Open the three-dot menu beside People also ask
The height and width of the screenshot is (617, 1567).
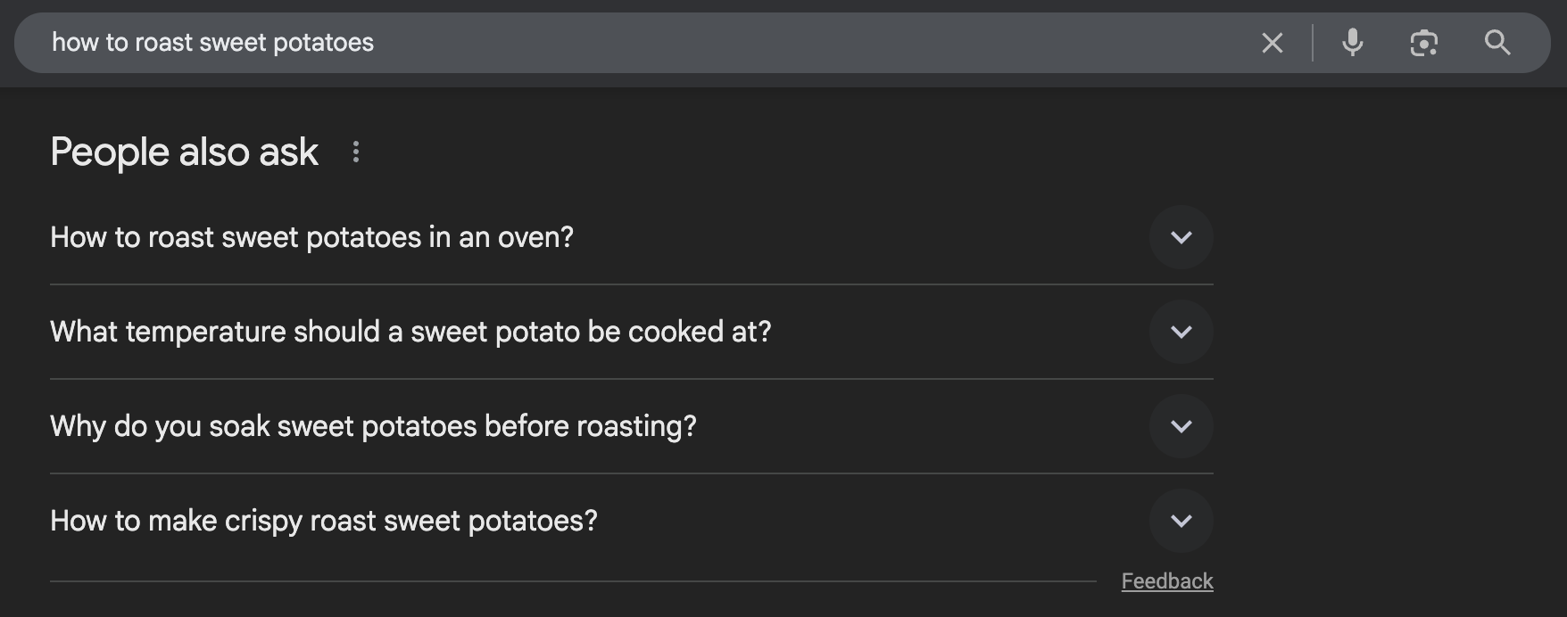click(x=356, y=152)
